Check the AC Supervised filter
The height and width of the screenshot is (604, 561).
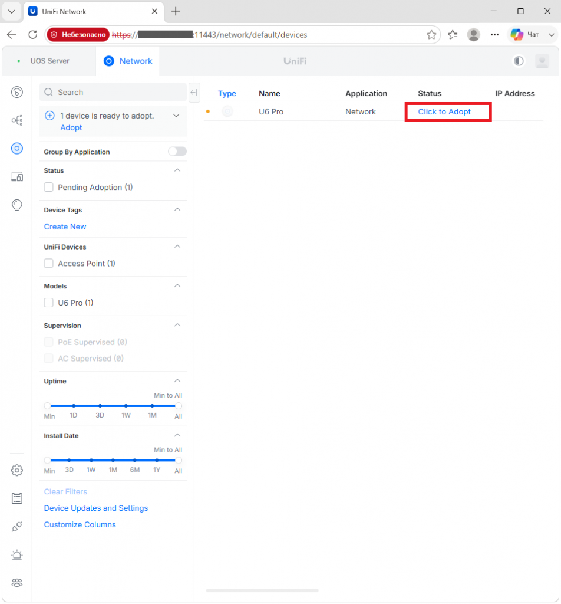(x=48, y=359)
